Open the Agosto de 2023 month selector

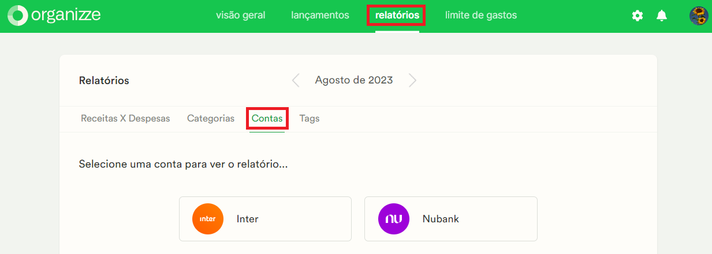pos(354,80)
